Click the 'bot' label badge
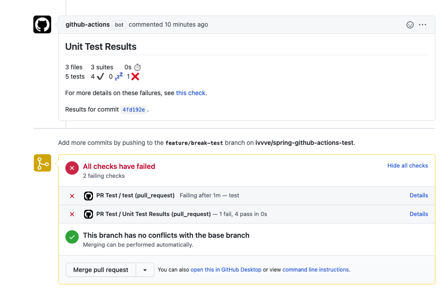 pyautogui.click(x=119, y=25)
